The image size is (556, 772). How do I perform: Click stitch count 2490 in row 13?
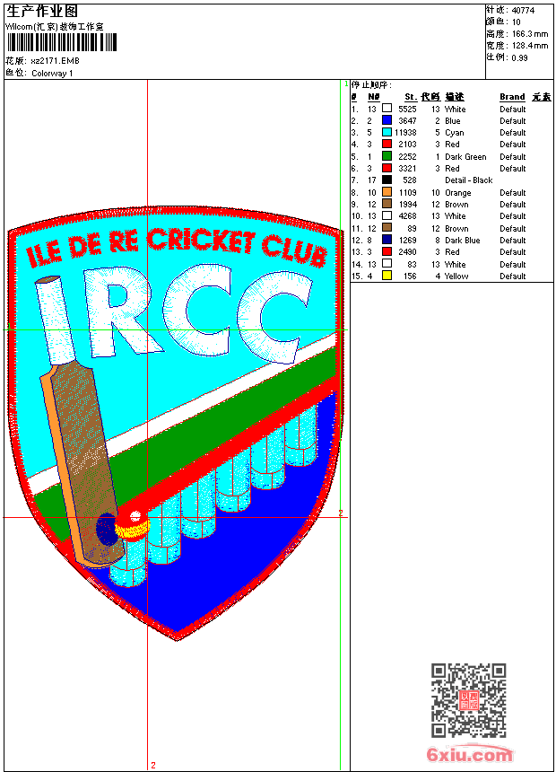pos(407,252)
